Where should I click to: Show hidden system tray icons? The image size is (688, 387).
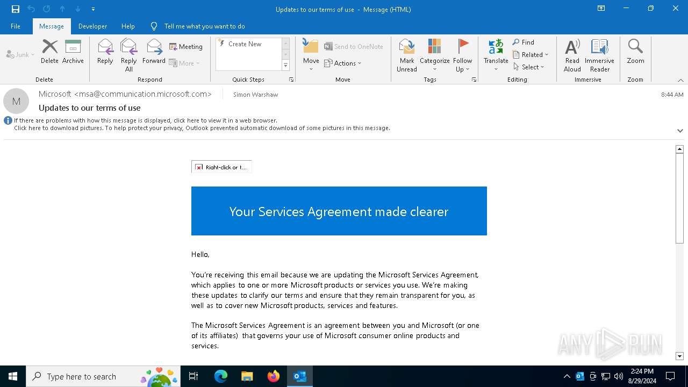[x=567, y=376]
